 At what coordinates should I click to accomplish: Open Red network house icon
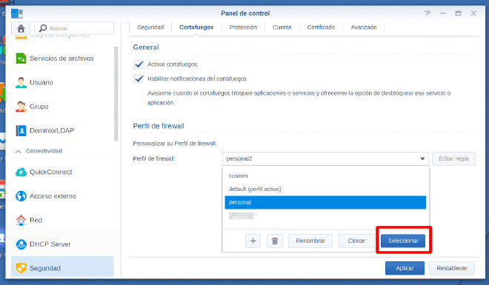21,220
